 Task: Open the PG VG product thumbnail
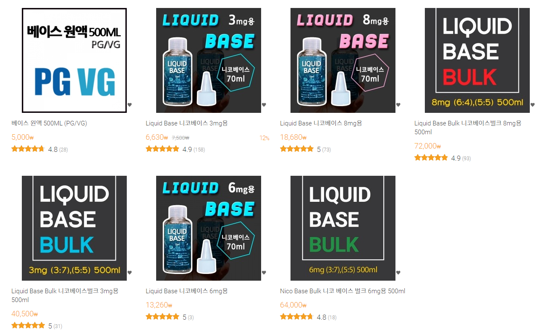coord(74,60)
